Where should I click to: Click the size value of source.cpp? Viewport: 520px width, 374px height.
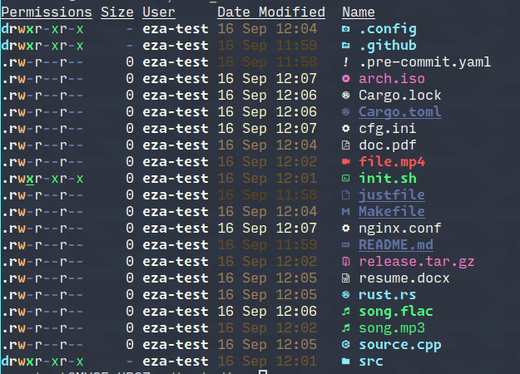tap(130, 345)
